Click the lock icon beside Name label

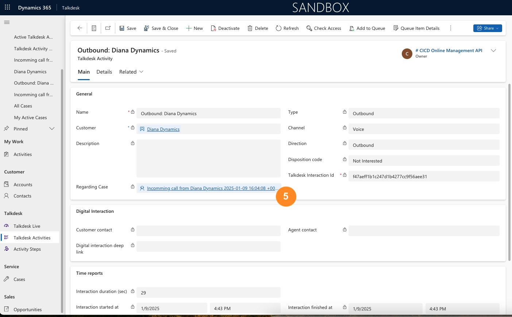pos(132,112)
